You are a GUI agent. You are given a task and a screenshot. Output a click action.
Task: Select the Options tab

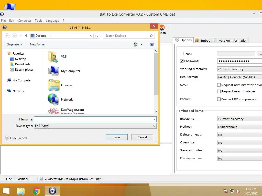tap(183, 40)
